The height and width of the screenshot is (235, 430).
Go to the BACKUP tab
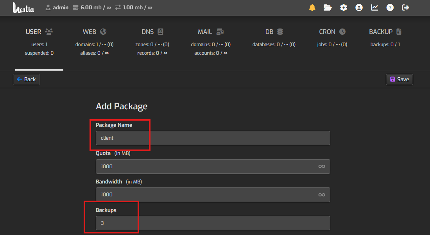point(385,32)
